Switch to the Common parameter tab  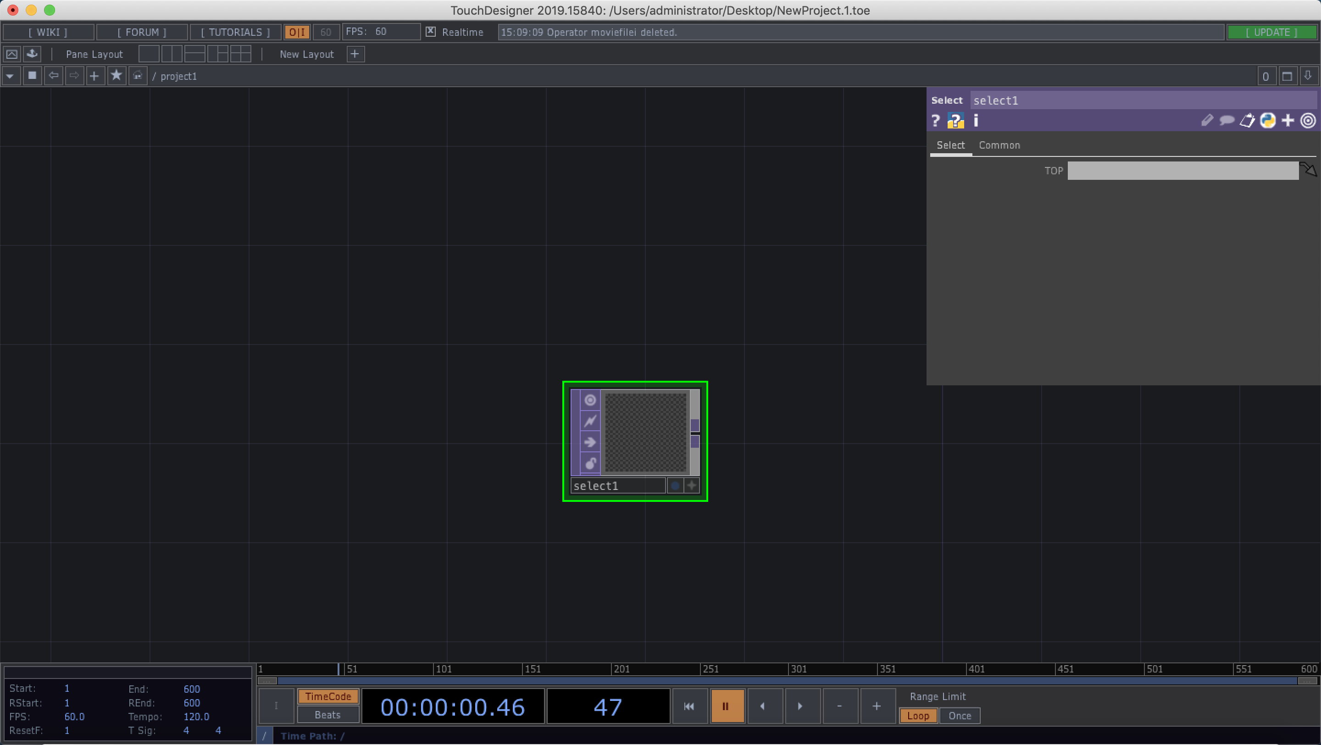tap(999, 145)
